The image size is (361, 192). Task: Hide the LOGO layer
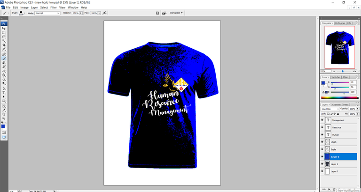point(322,142)
